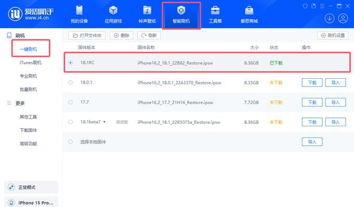Screen dimensions: 354x207
Task: Select the 18.1beta7 firmware radio button
Action: tap(71, 122)
